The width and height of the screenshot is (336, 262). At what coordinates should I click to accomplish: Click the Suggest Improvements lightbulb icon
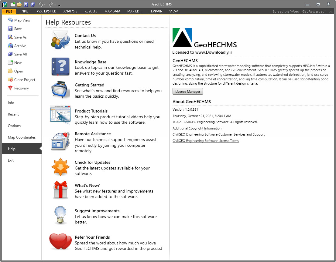[x=60, y=215]
